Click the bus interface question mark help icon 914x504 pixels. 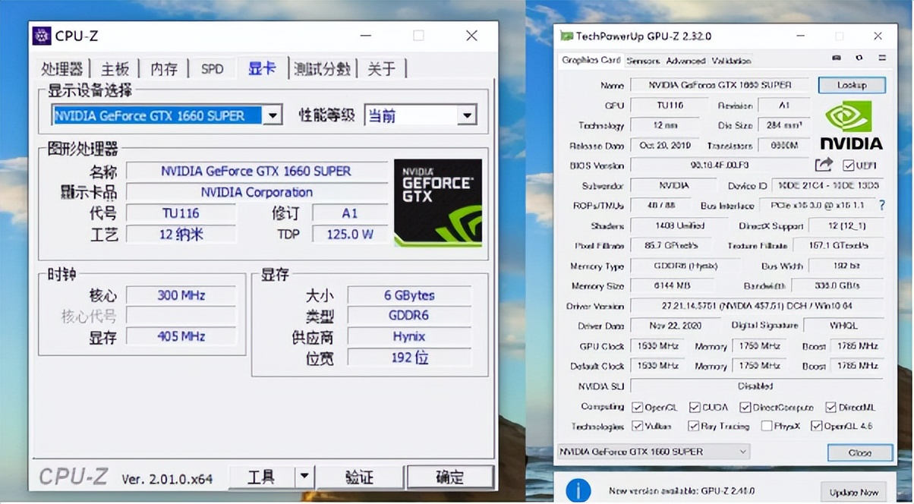coord(881,205)
